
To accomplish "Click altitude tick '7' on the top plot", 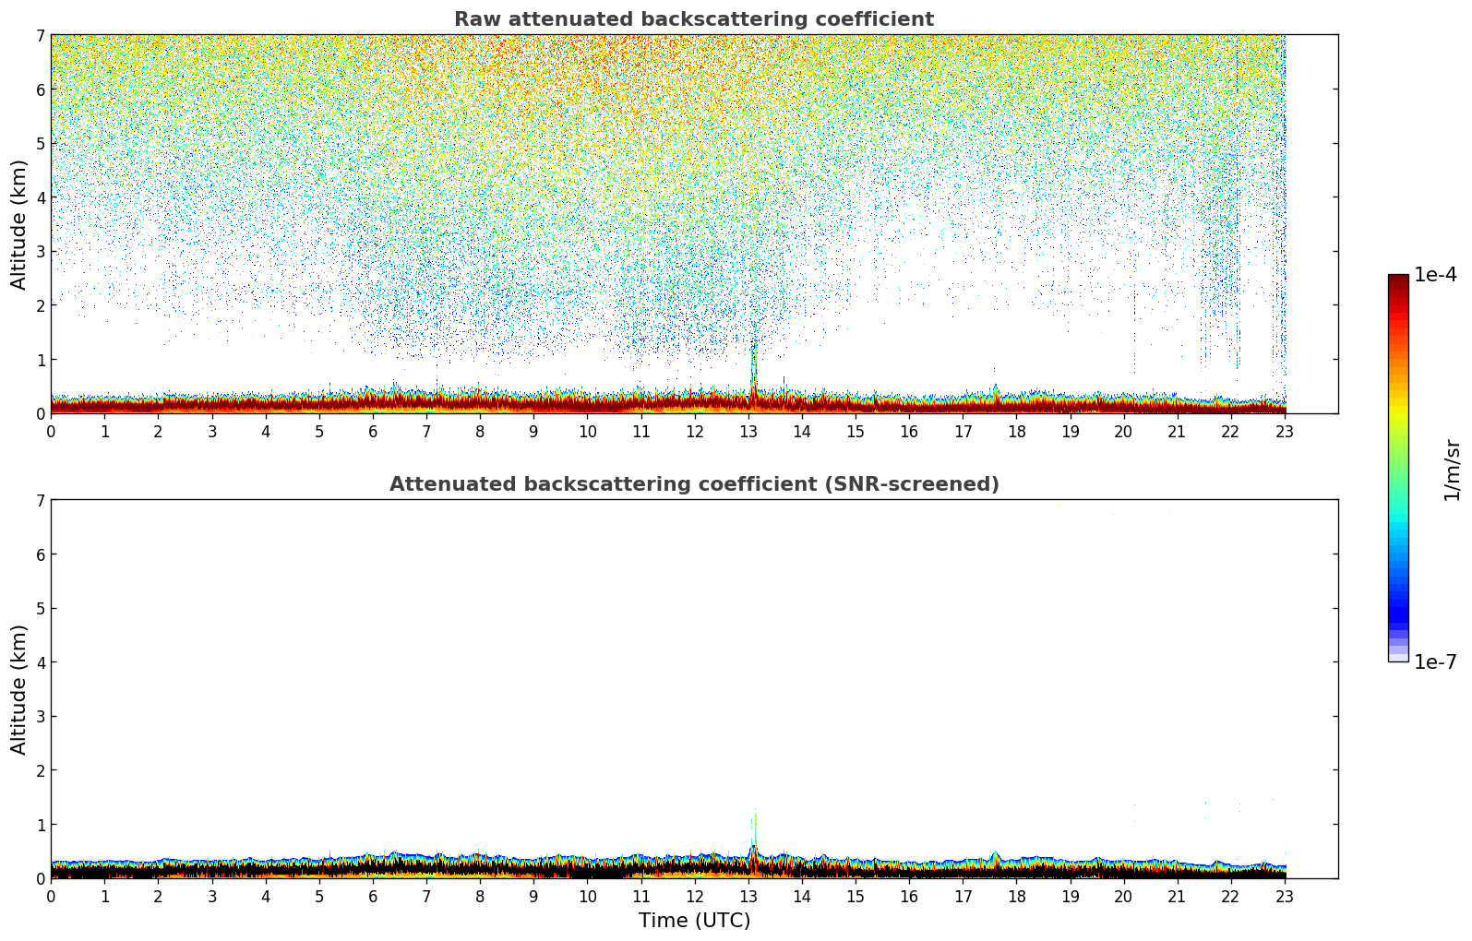I will tap(40, 35).
